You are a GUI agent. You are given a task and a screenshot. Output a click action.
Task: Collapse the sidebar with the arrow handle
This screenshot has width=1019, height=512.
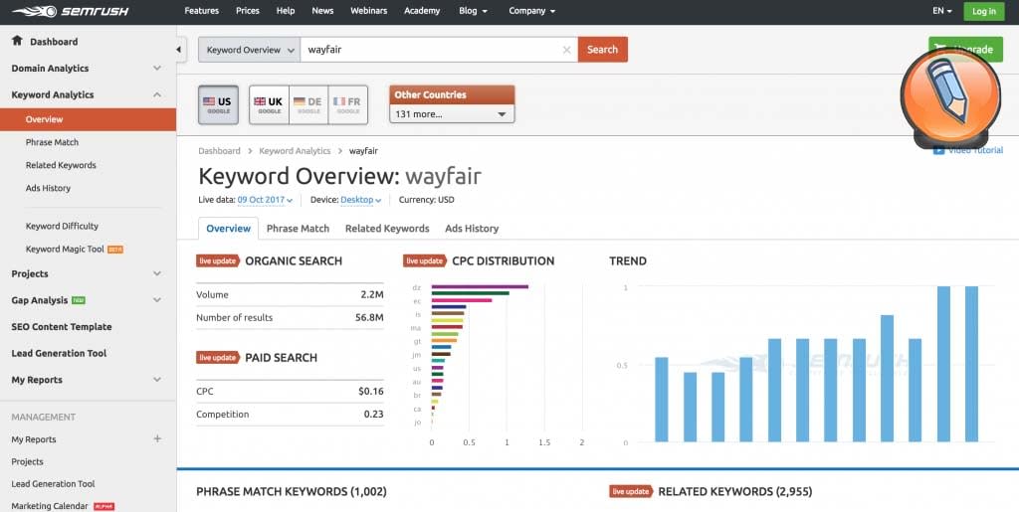pos(180,50)
